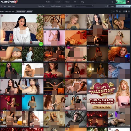Click the Flirt4Free logo
The height and width of the screenshot is (131, 131).
point(9,2)
